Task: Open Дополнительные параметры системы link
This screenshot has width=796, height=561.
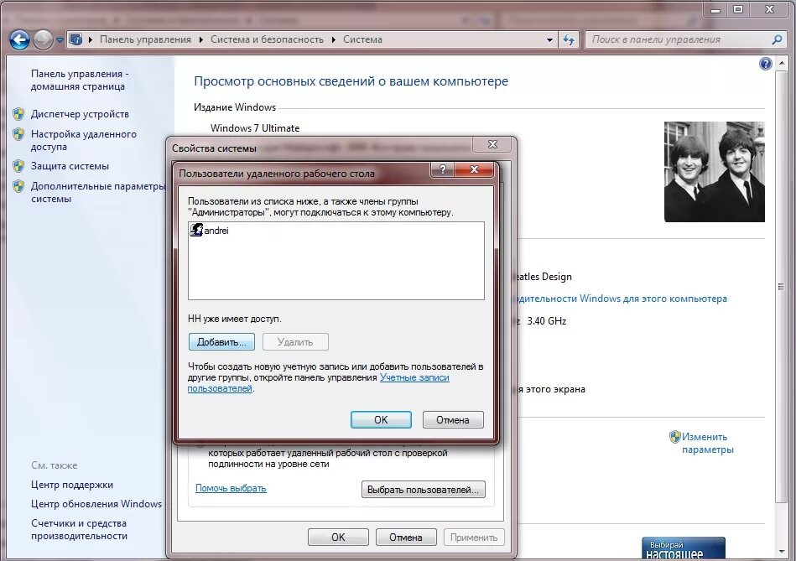Action: [98, 192]
